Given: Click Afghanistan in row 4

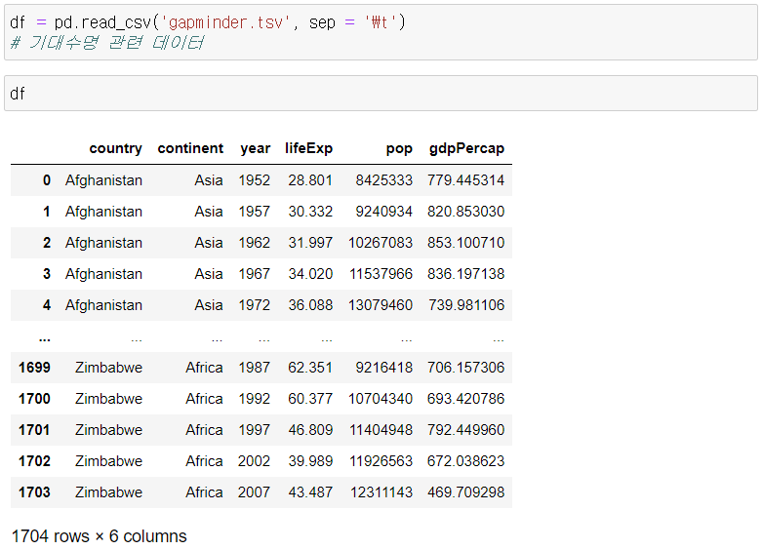Looking at the screenshot, I should pos(104,305).
